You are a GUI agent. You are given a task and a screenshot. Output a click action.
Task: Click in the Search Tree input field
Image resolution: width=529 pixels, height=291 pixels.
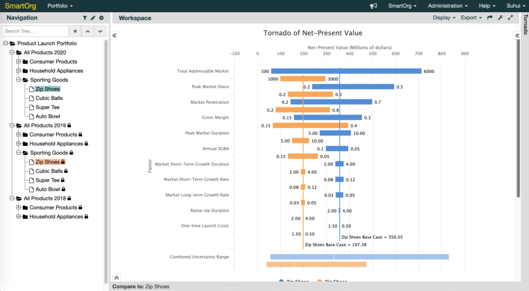(36, 31)
